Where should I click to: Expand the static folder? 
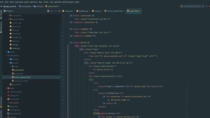6,52
